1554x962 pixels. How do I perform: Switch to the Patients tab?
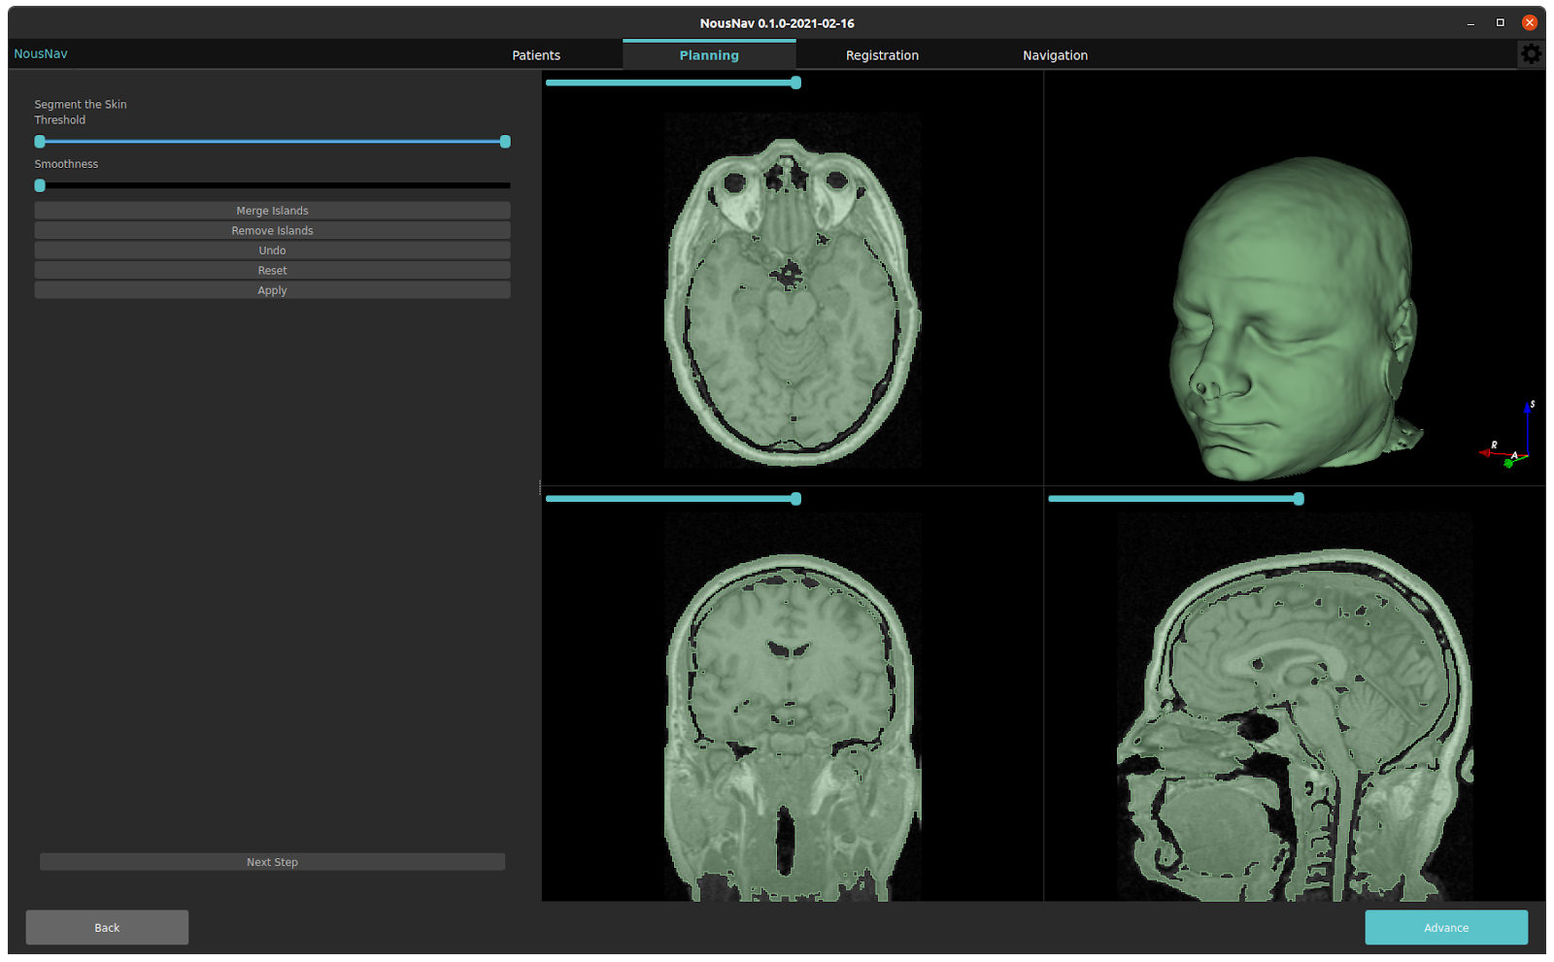tap(535, 55)
